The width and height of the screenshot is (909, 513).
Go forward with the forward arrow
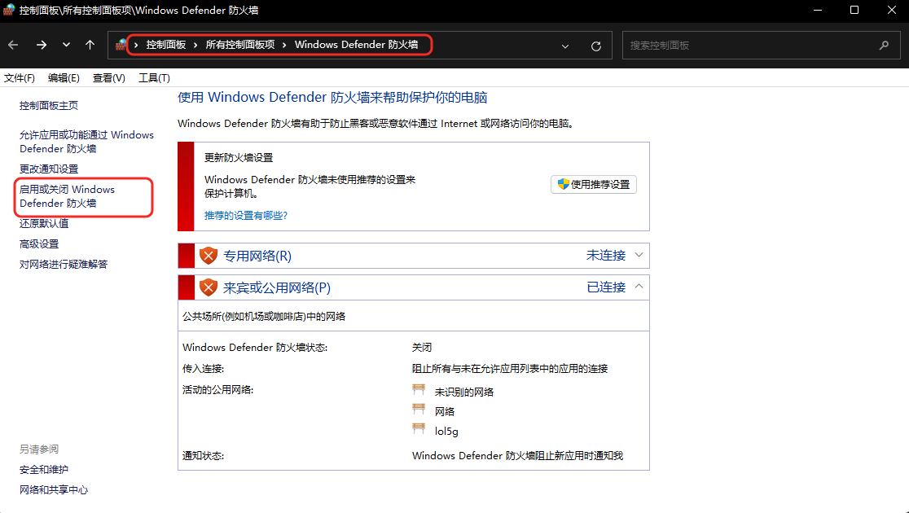coord(42,46)
